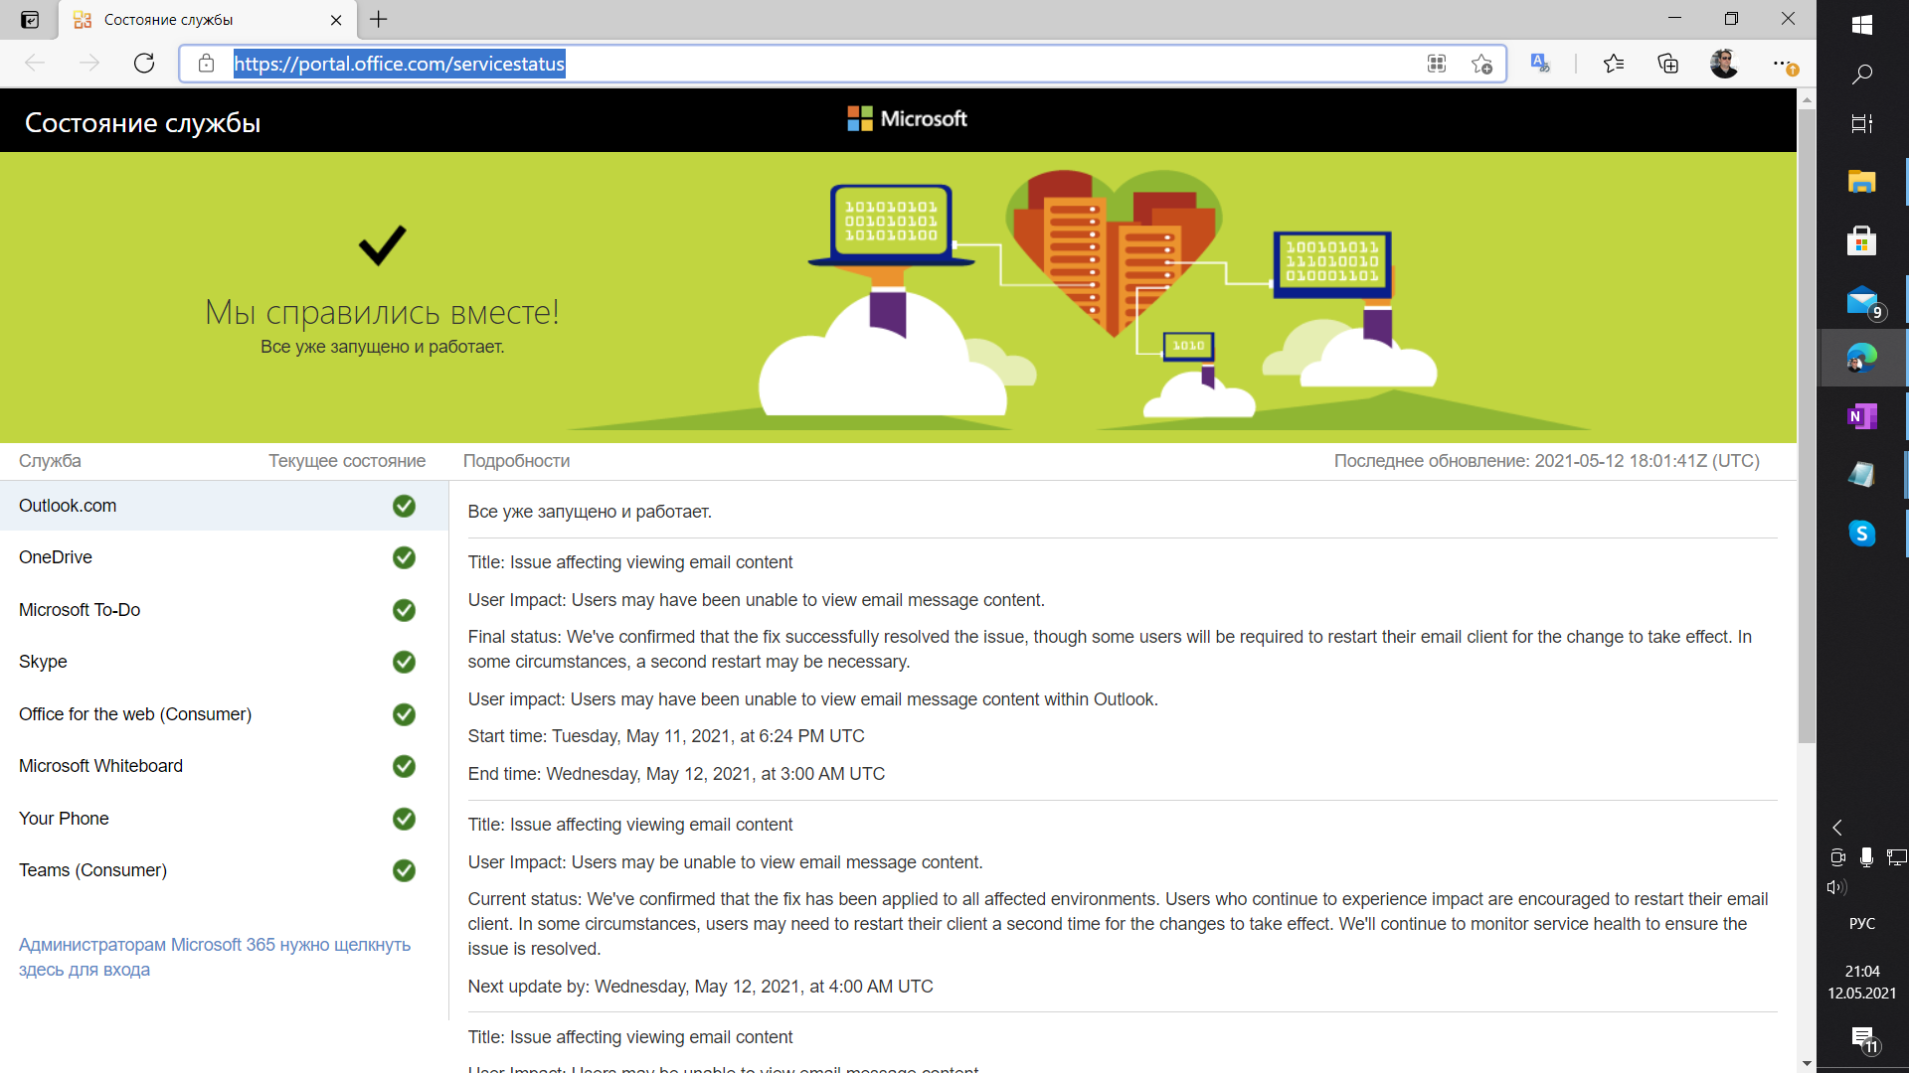Open Task View on the taskbar

pos(1862,123)
